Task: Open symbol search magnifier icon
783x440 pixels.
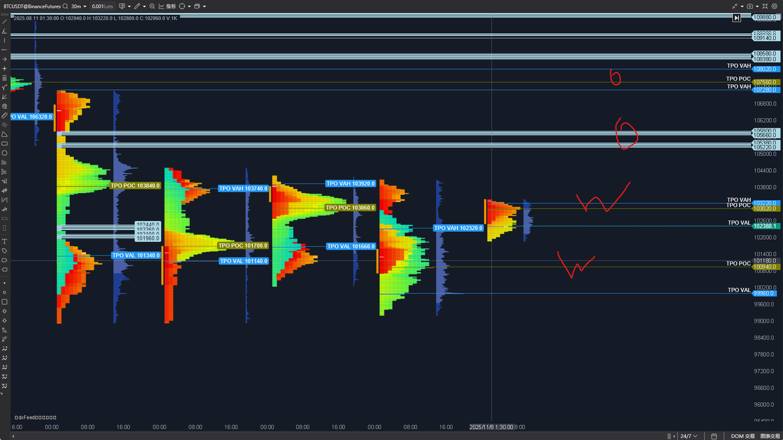Action: coord(65,7)
